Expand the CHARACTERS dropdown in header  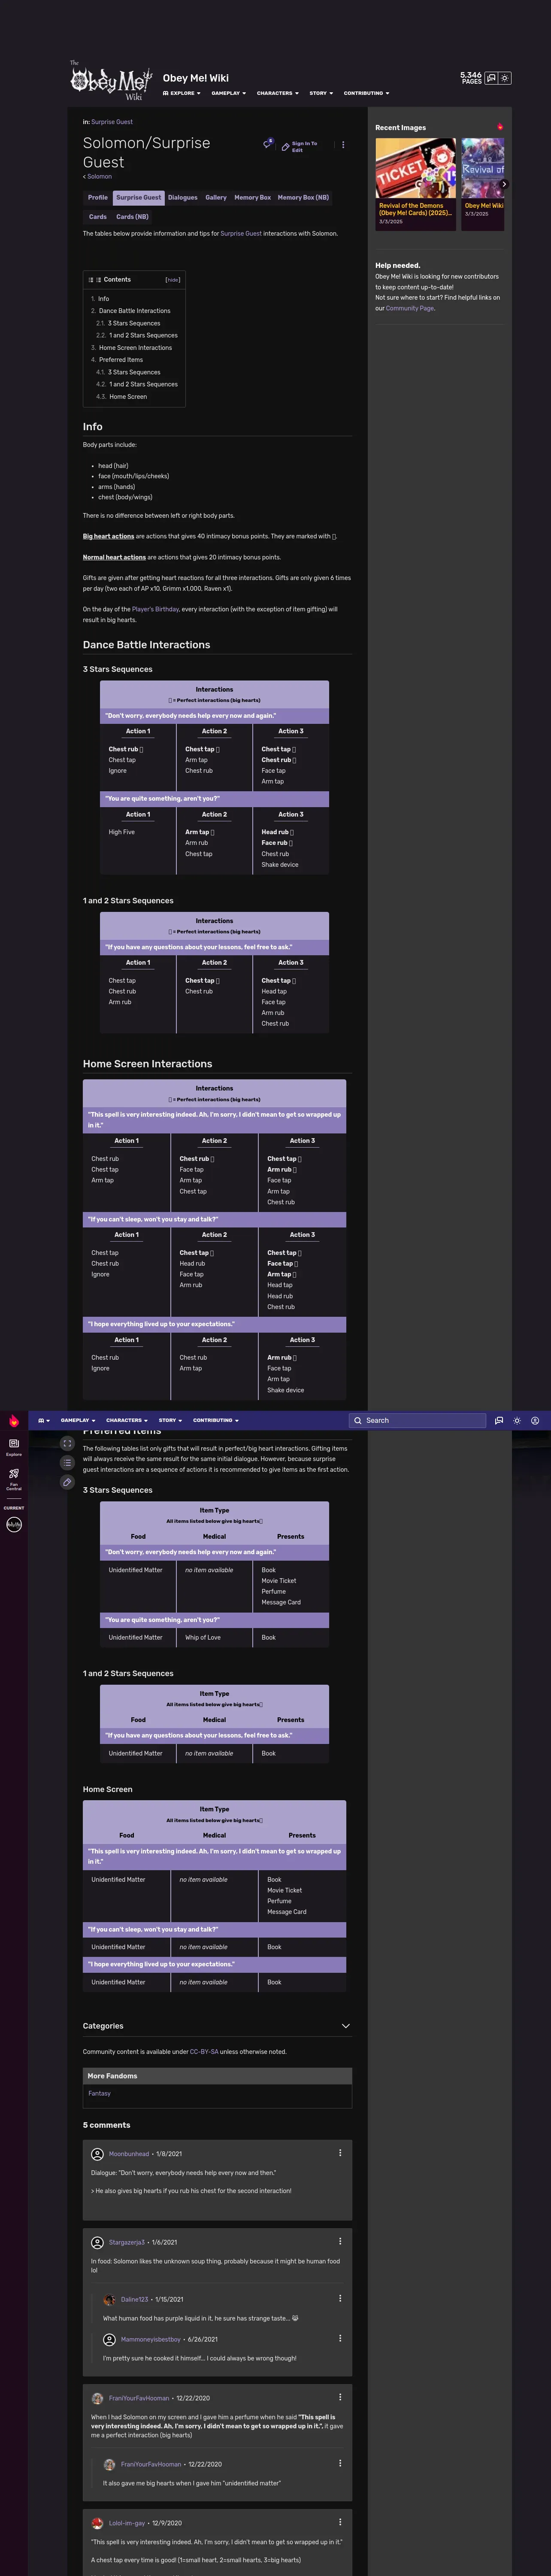click(x=278, y=93)
